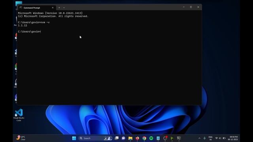Open Task View from the taskbar
This screenshot has width=253, height=142.
(x=117, y=138)
